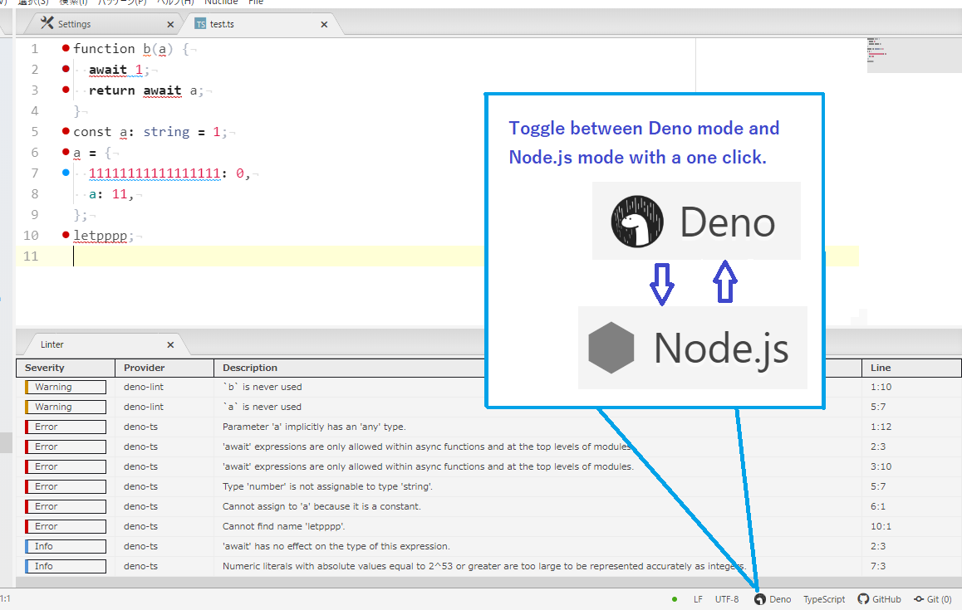Select "Cannot assign to 'a'" error row
The height and width of the screenshot is (610, 962).
tap(488, 506)
